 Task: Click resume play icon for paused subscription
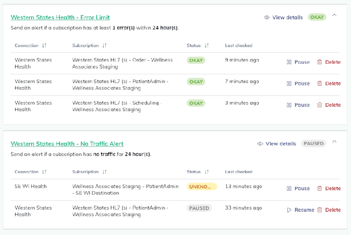[x=289, y=210]
